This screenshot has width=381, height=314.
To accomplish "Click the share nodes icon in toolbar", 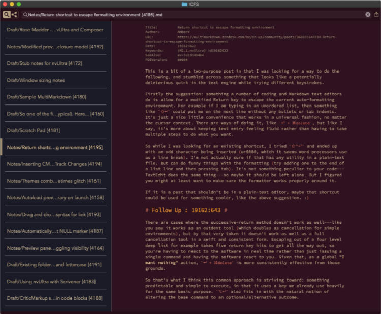I will 14,15.
